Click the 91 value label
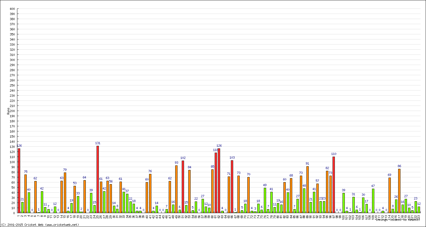 (x=307, y=164)
